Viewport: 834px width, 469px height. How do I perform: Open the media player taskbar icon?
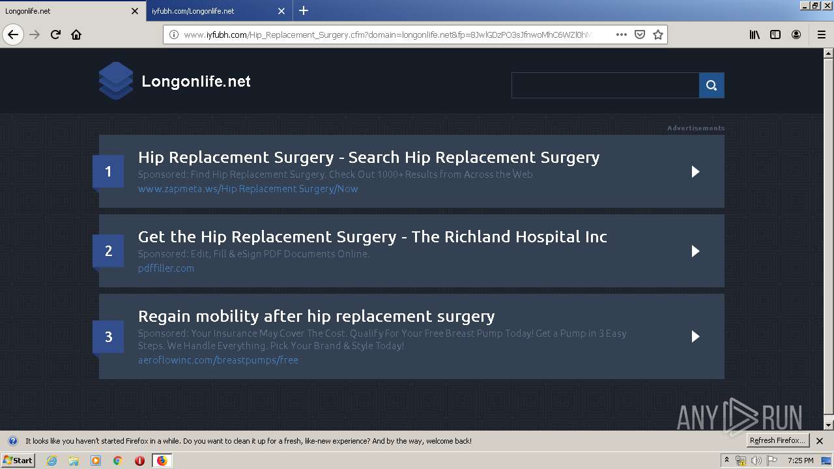[96, 461]
